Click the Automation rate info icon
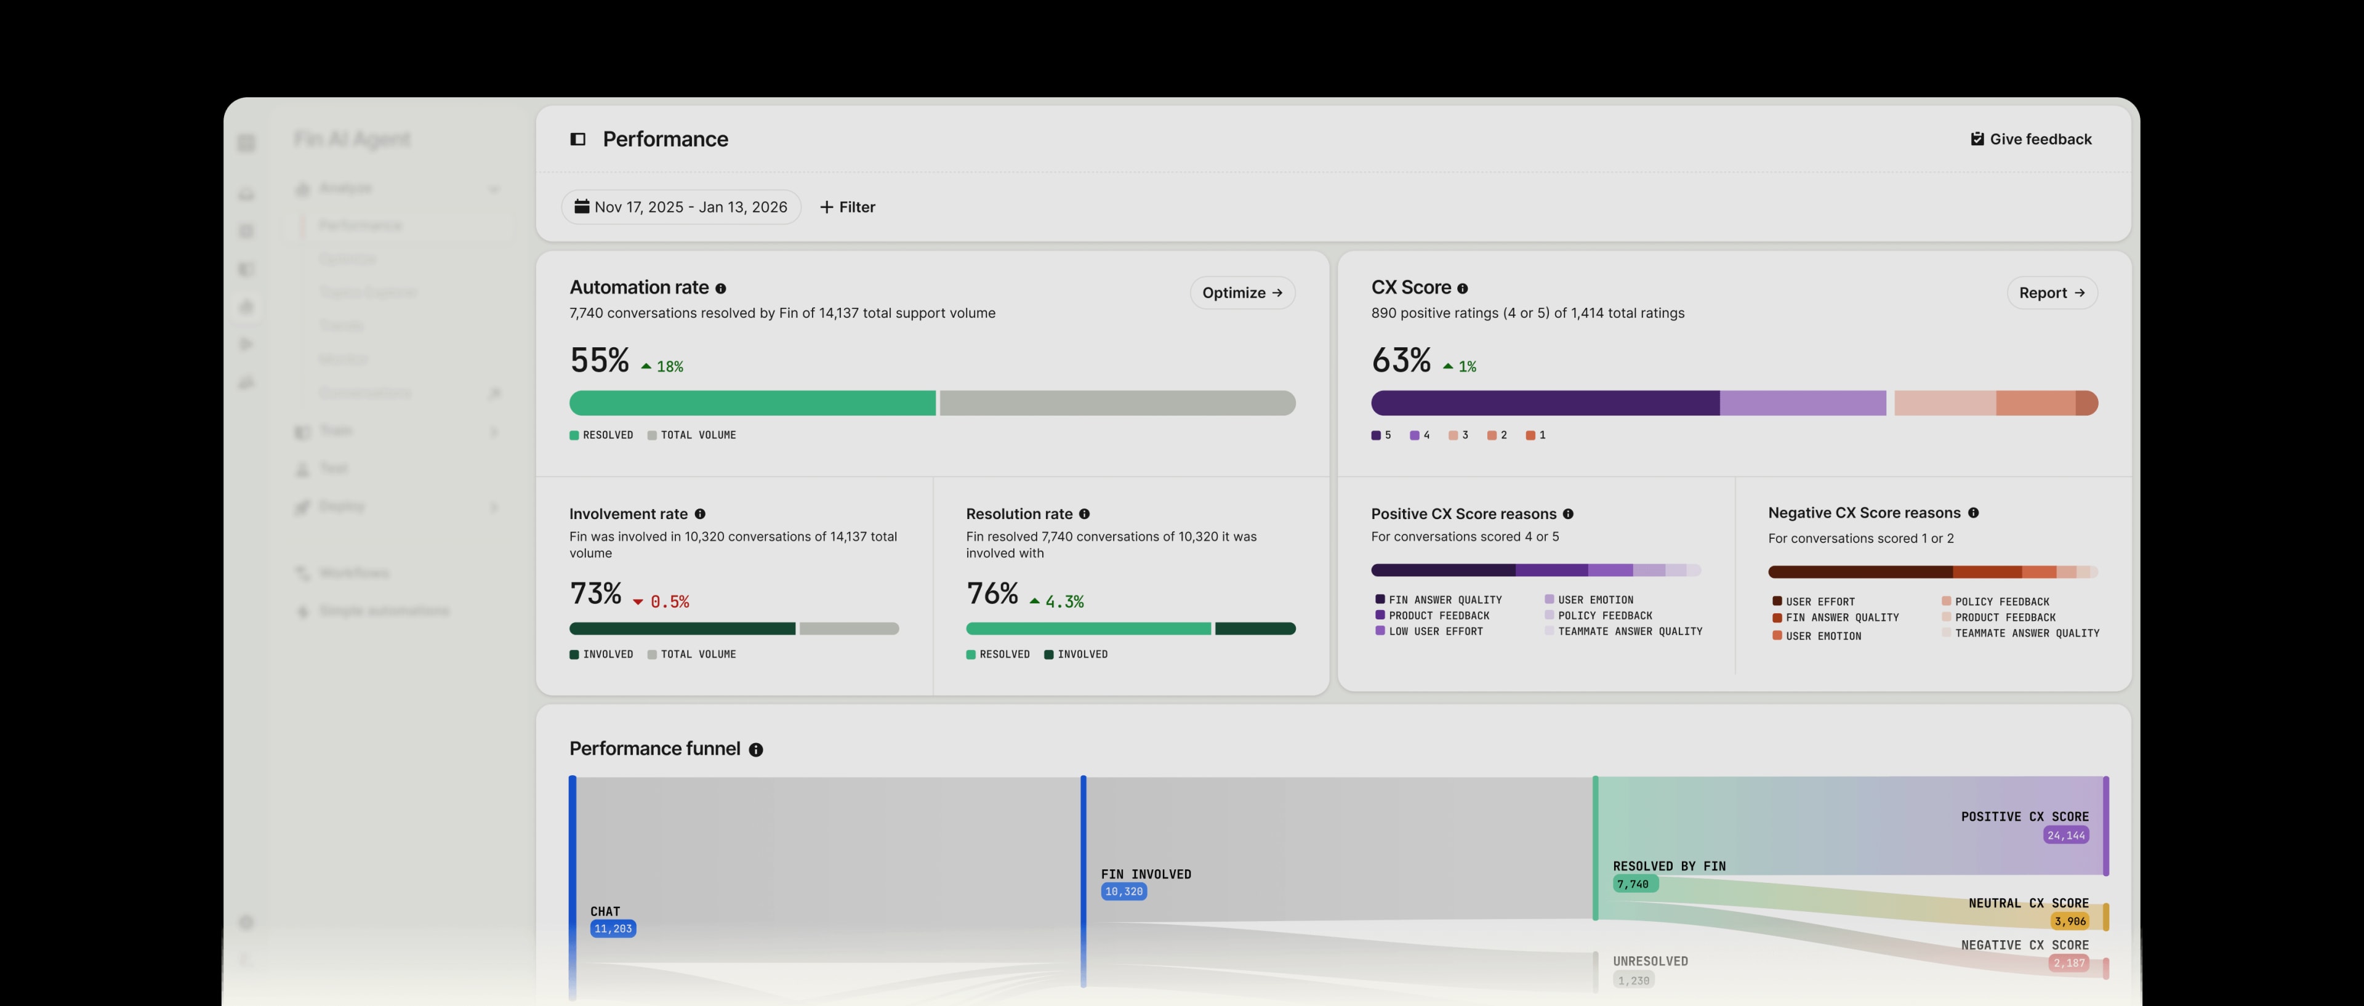Viewport: 2364px width, 1006px height. tap(722, 288)
